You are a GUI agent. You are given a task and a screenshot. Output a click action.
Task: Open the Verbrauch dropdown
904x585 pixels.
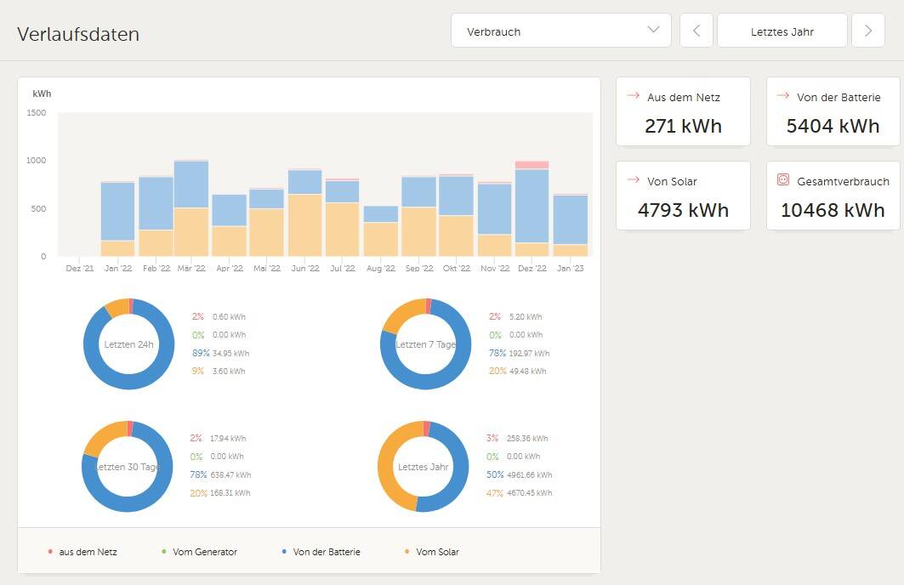560,31
